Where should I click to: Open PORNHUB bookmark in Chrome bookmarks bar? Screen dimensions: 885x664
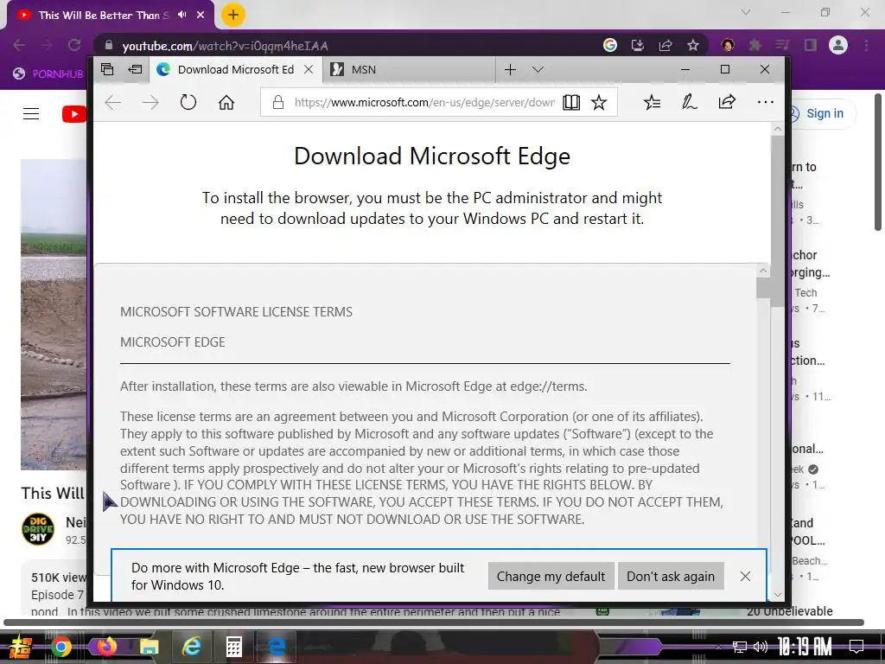(48, 73)
